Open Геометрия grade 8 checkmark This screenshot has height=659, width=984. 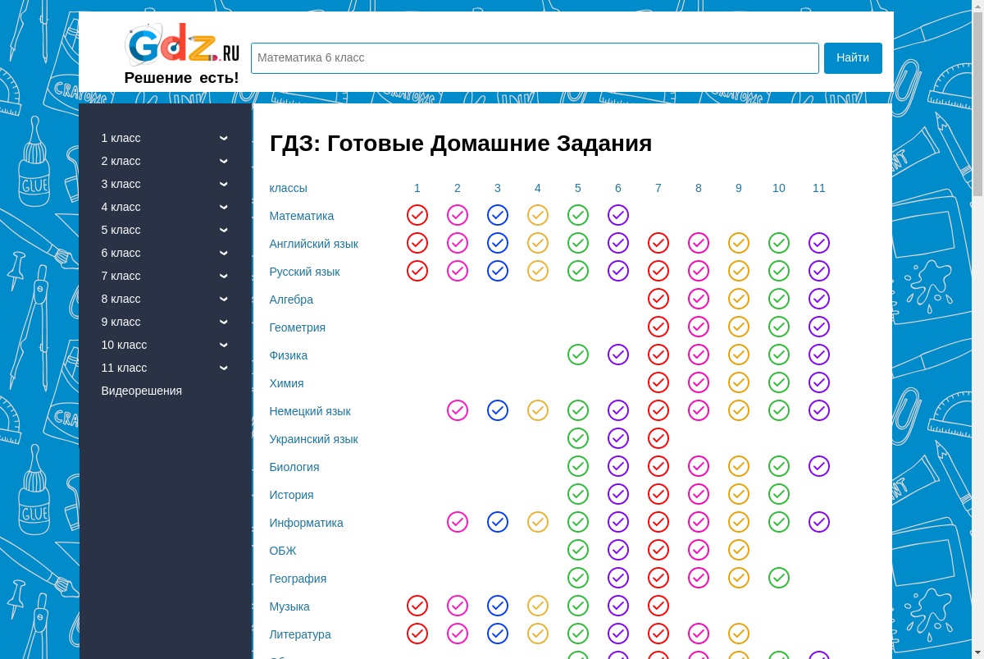click(699, 327)
